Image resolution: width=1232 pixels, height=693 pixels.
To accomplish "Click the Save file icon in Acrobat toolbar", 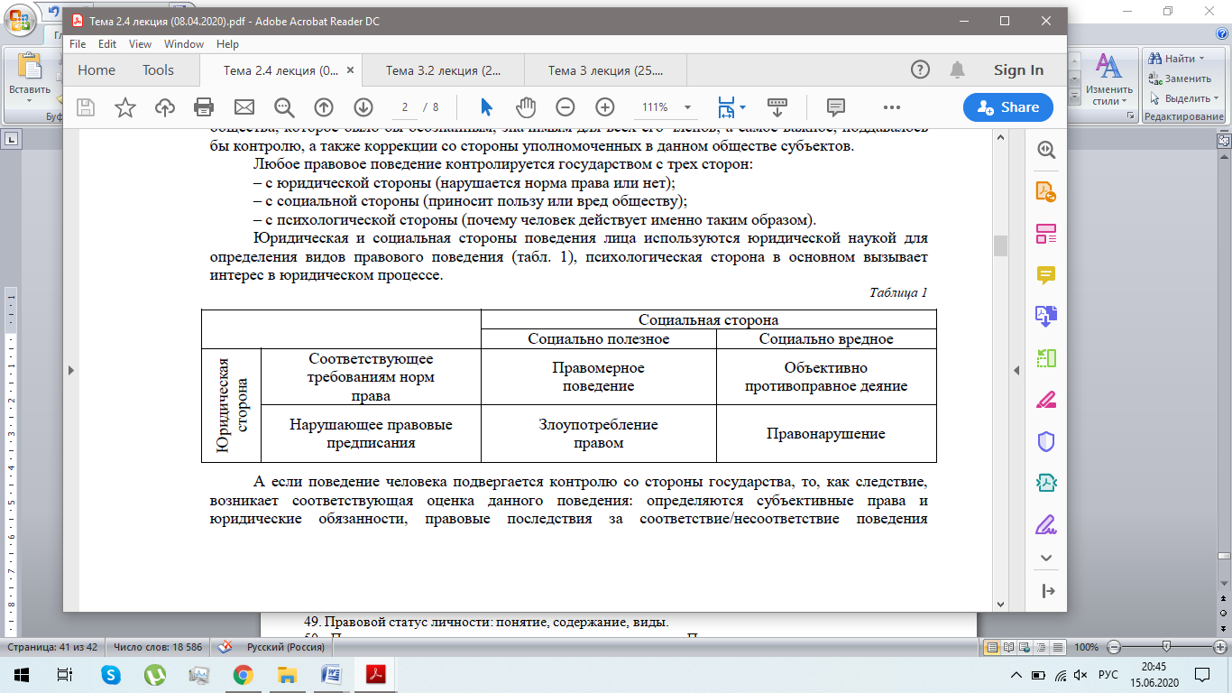I will (x=86, y=107).
